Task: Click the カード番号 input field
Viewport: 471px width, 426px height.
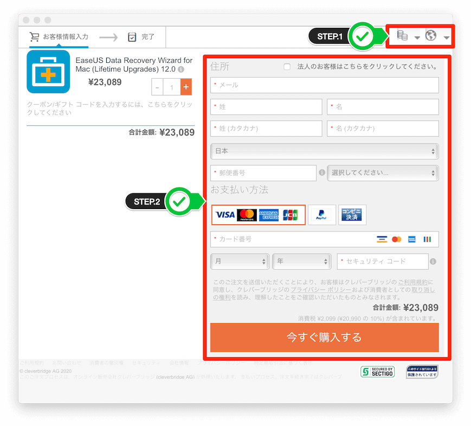Action: [x=325, y=240]
